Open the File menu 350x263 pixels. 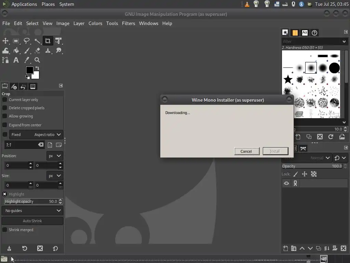[x=6, y=23]
